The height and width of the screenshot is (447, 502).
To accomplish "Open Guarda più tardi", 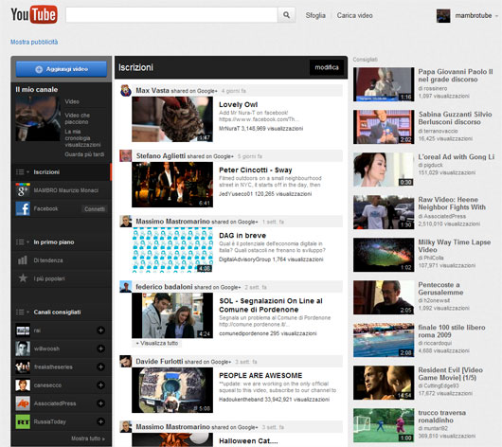I will (x=84, y=154).
